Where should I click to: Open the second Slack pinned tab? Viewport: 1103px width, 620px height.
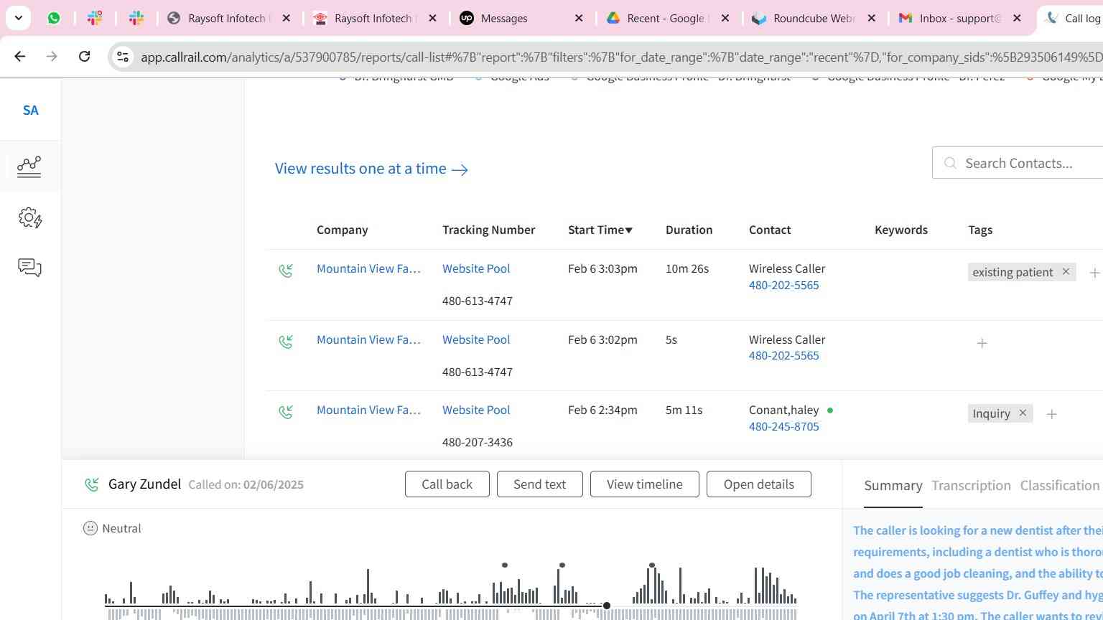tap(136, 18)
